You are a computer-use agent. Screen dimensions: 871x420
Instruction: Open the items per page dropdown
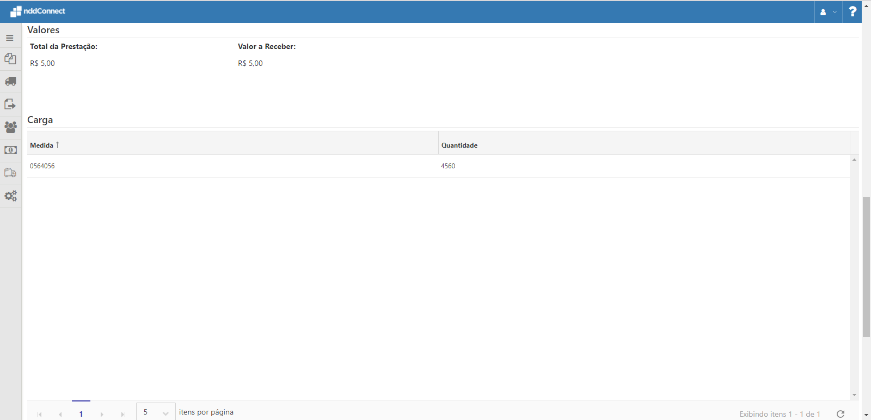point(156,412)
